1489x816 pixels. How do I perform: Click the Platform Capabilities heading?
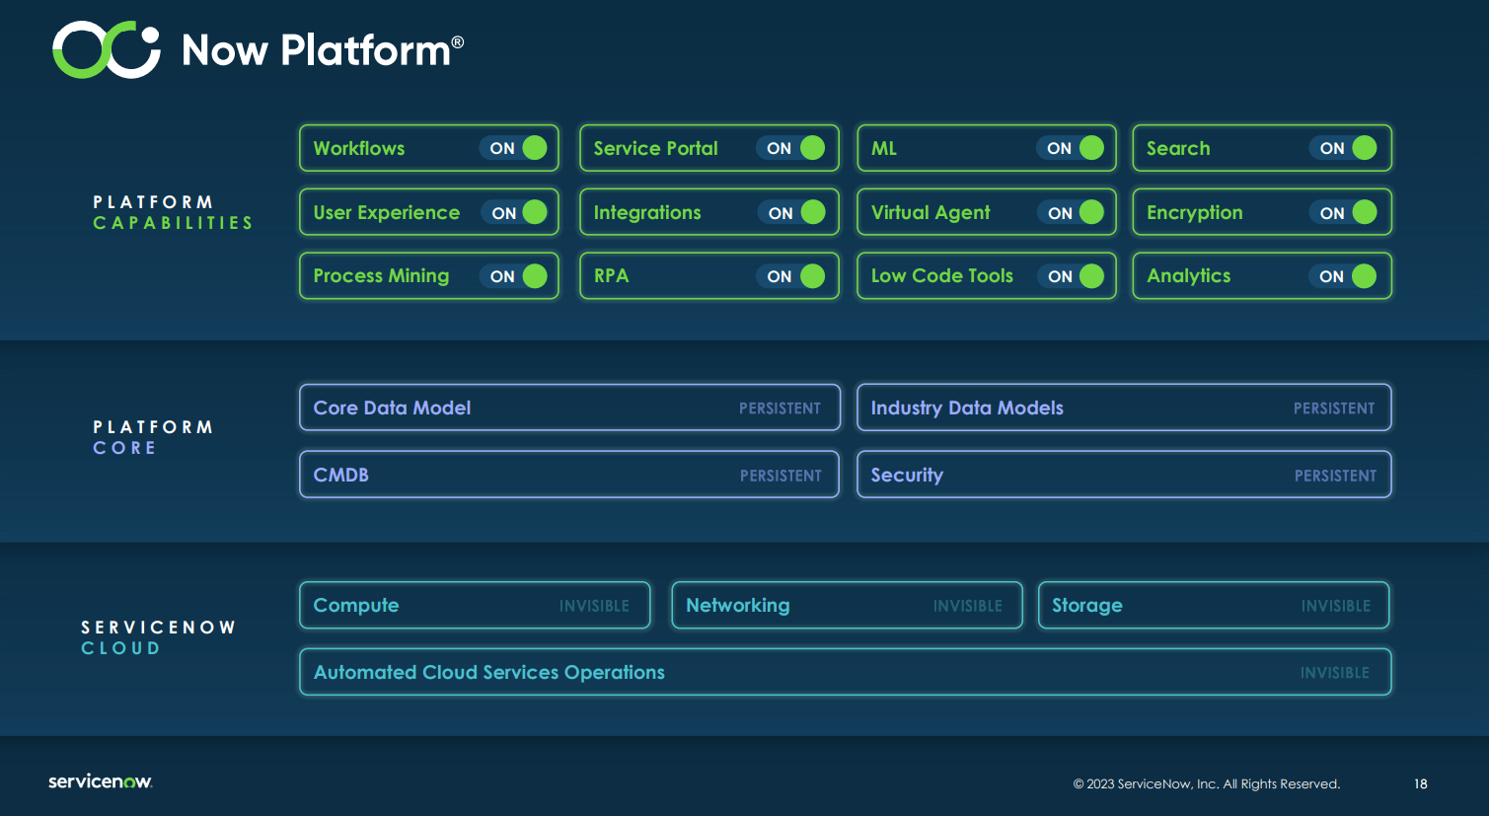click(173, 212)
